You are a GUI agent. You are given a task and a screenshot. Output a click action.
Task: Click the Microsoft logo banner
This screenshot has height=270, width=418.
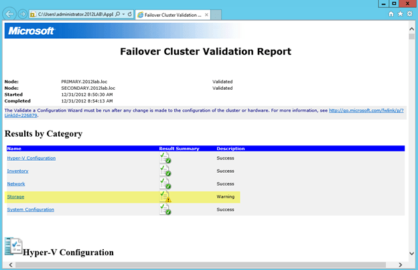point(29,31)
